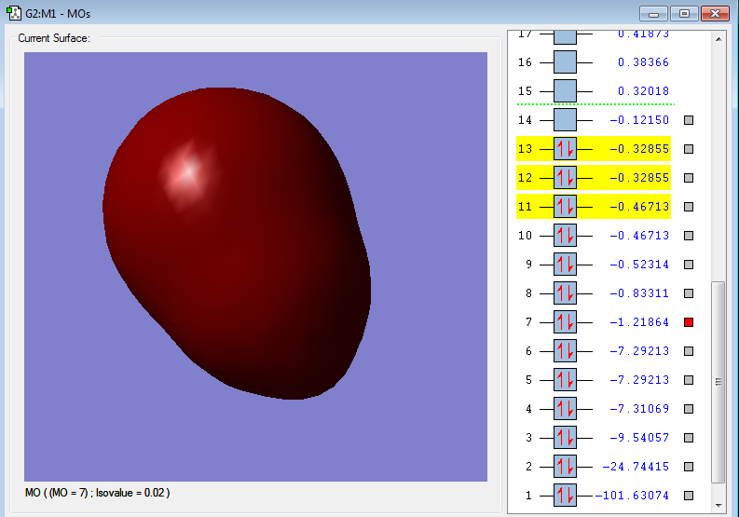The height and width of the screenshot is (517, 739).
Task: Click the unoccupied orbital box for MO 16
Action: [x=565, y=62]
